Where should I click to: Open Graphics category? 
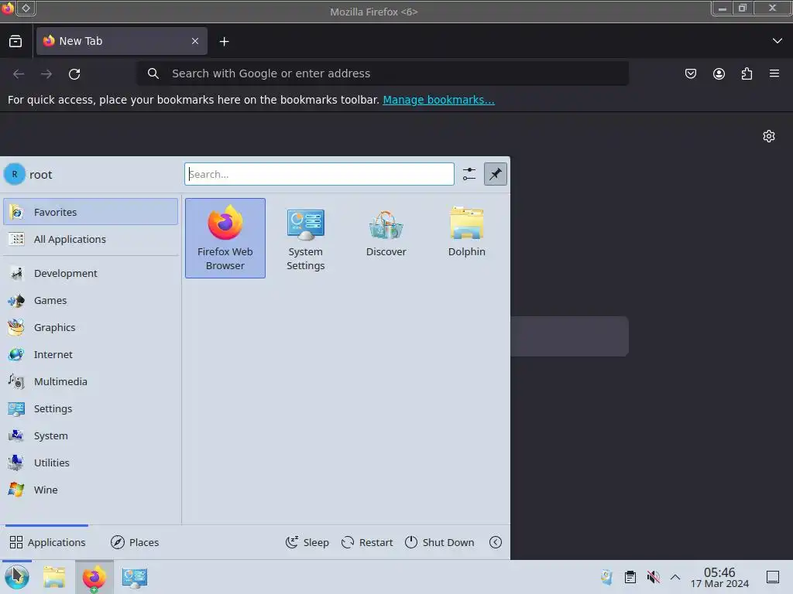tap(91, 327)
